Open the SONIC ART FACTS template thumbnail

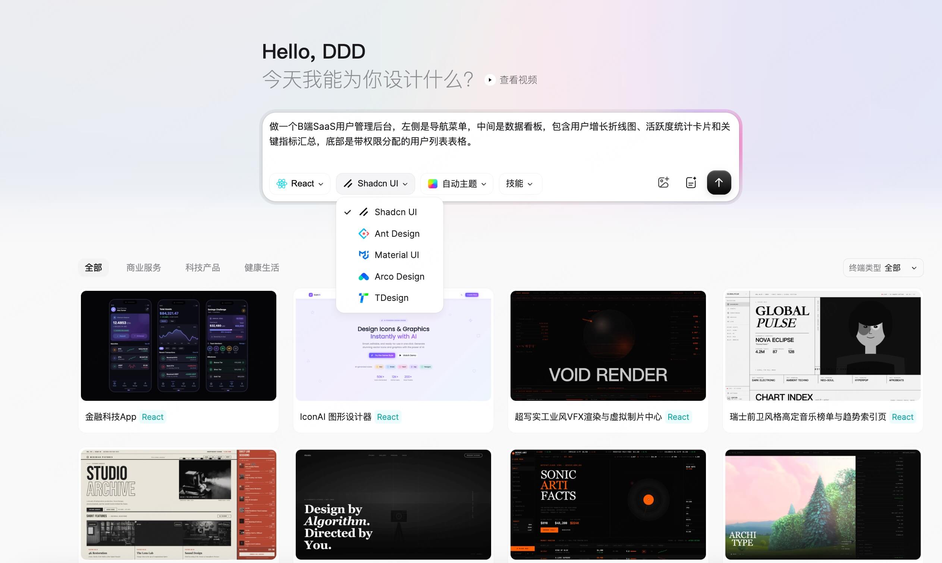click(x=608, y=504)
